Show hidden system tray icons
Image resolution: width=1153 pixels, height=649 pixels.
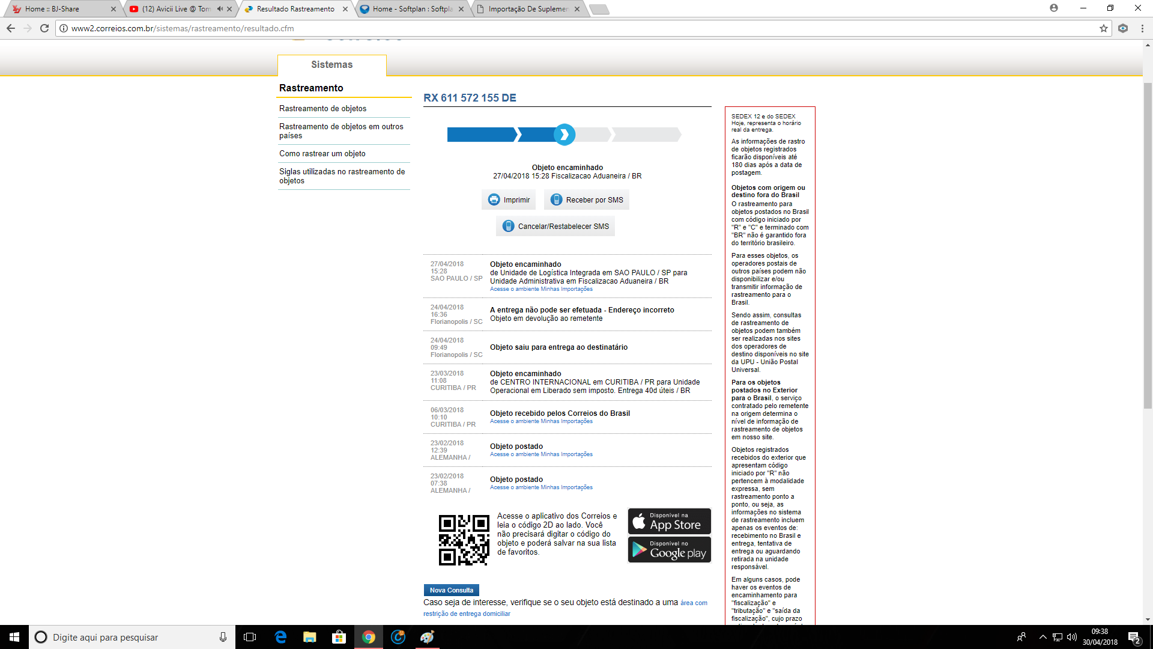[1043, 637]
